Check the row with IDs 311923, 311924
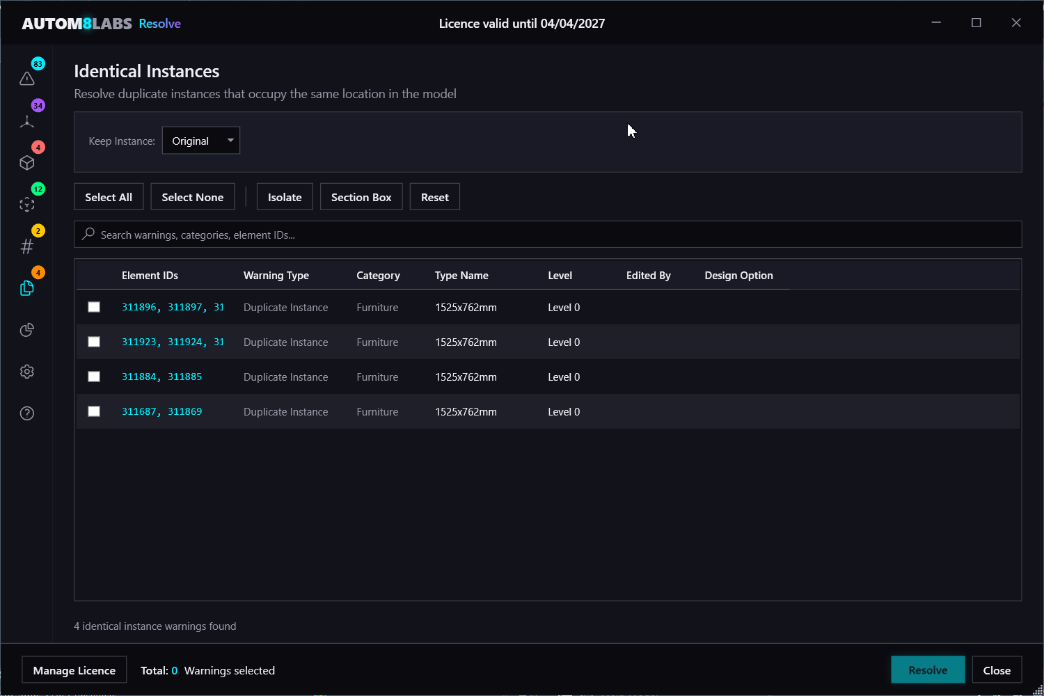Image resolution: width=1044 pixels, height=696 pixels. (x=94, y=342)
